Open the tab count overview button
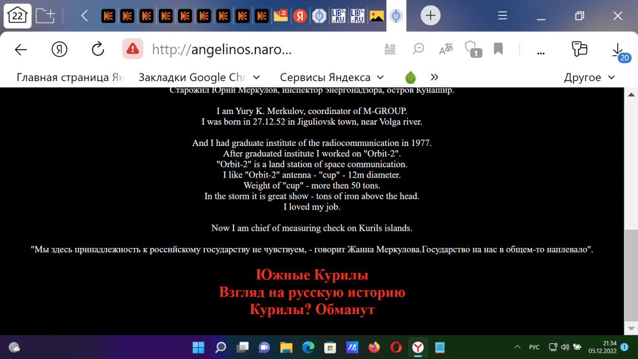The width and height of the screenshot is (638, 359). [19, 16]
